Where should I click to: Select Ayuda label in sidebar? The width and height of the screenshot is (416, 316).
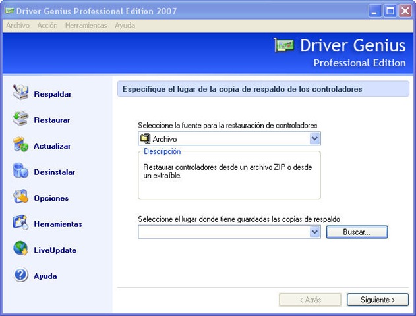[45, 276]
